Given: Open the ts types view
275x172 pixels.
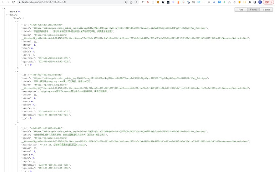Looking at the screenshot, I should pyautogui.click(x=266, y=9).
